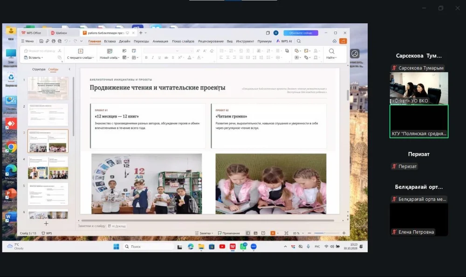Collapse the slide thumbnail panel chevron
Viewport: 466px width, 277px height.
pos(69,69)
